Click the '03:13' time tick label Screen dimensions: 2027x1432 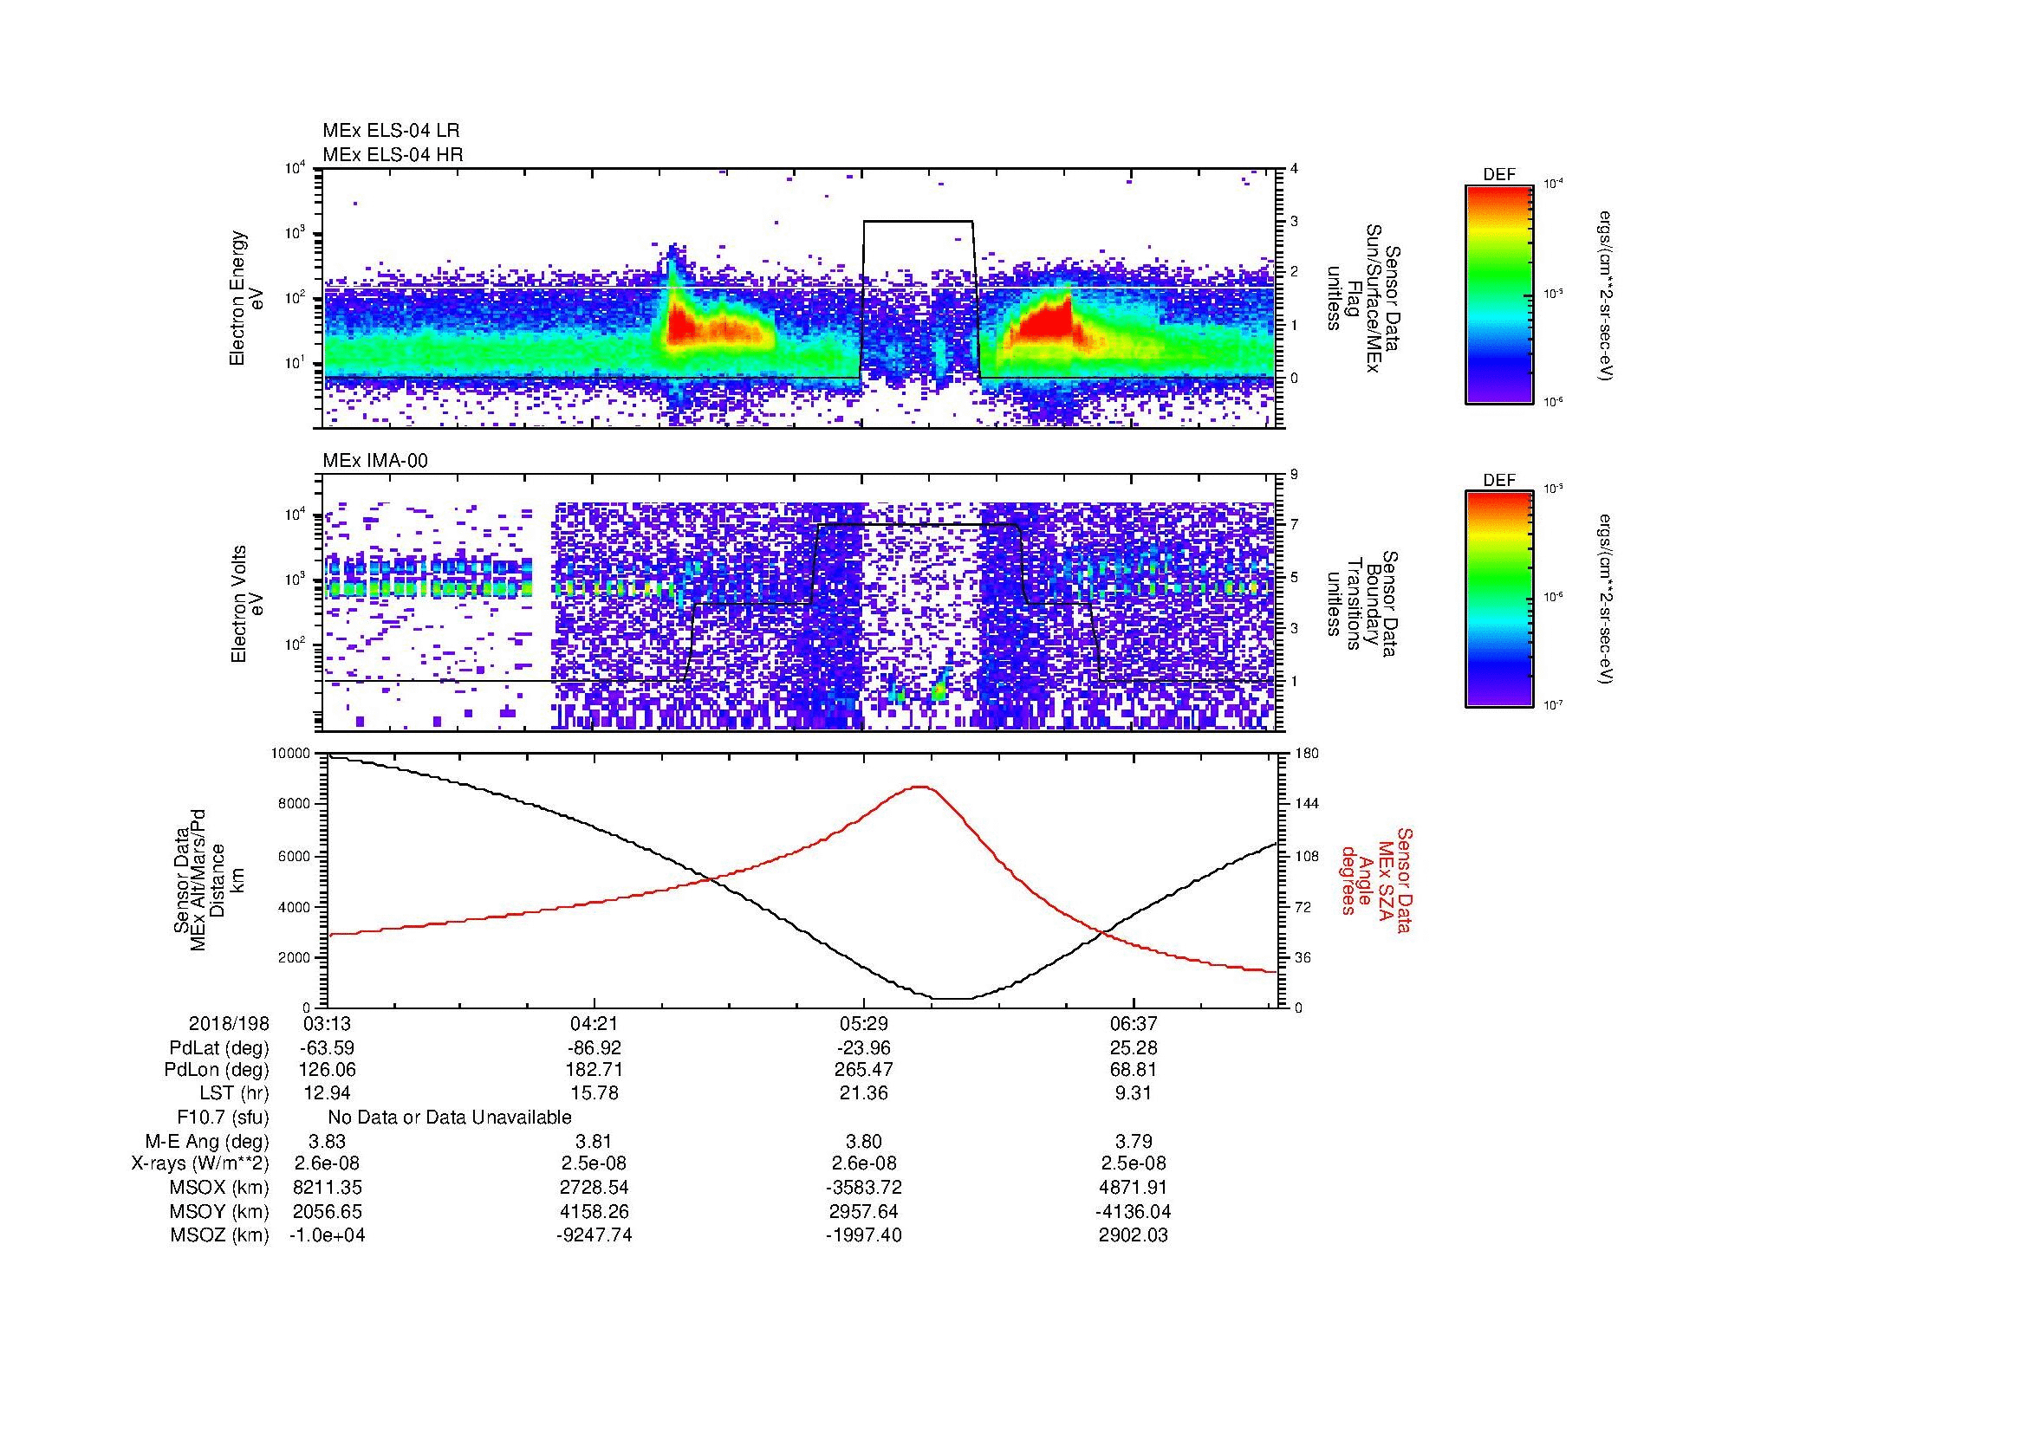[327, 1023]
